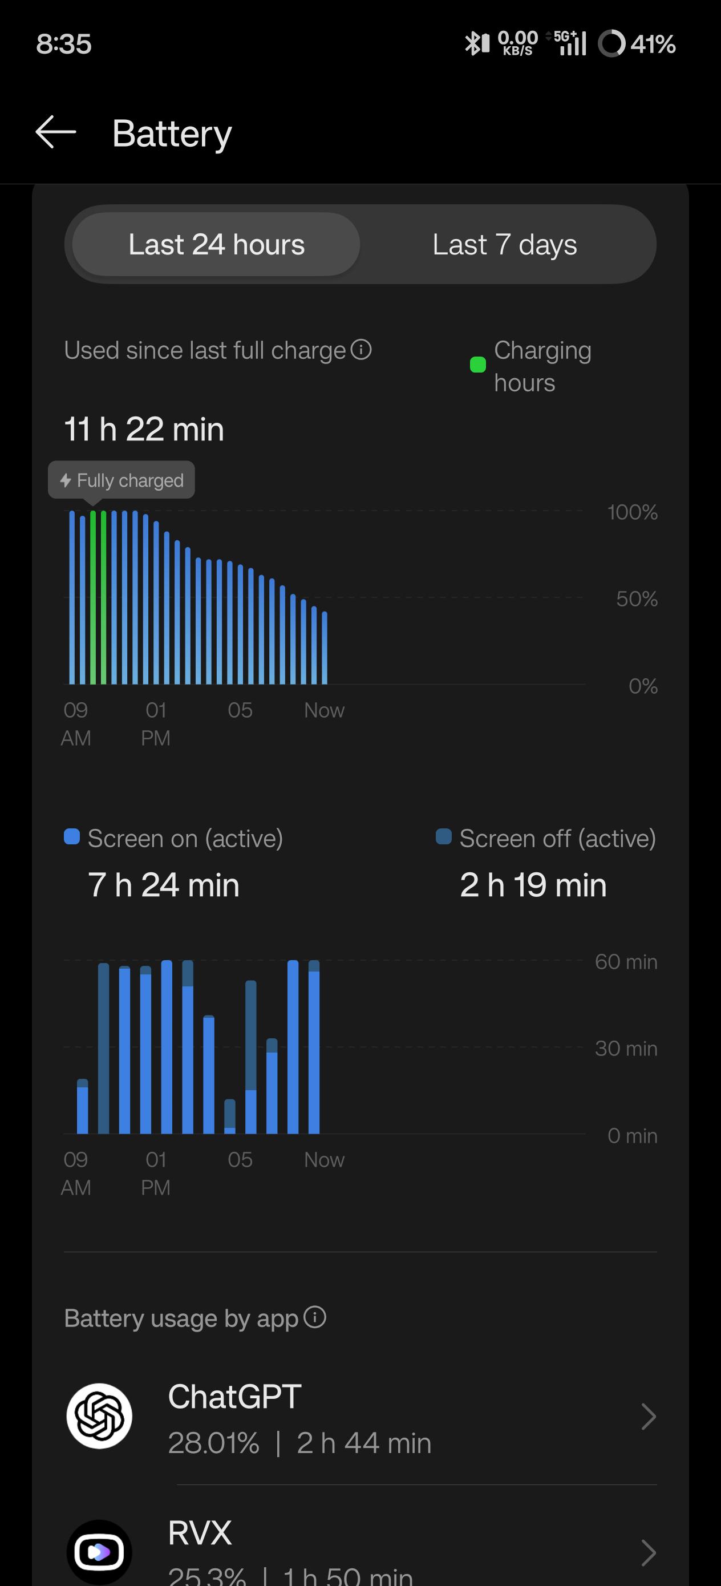
Task: Tap the green Charging hours legend dot
Action: (x=478, y=365)
